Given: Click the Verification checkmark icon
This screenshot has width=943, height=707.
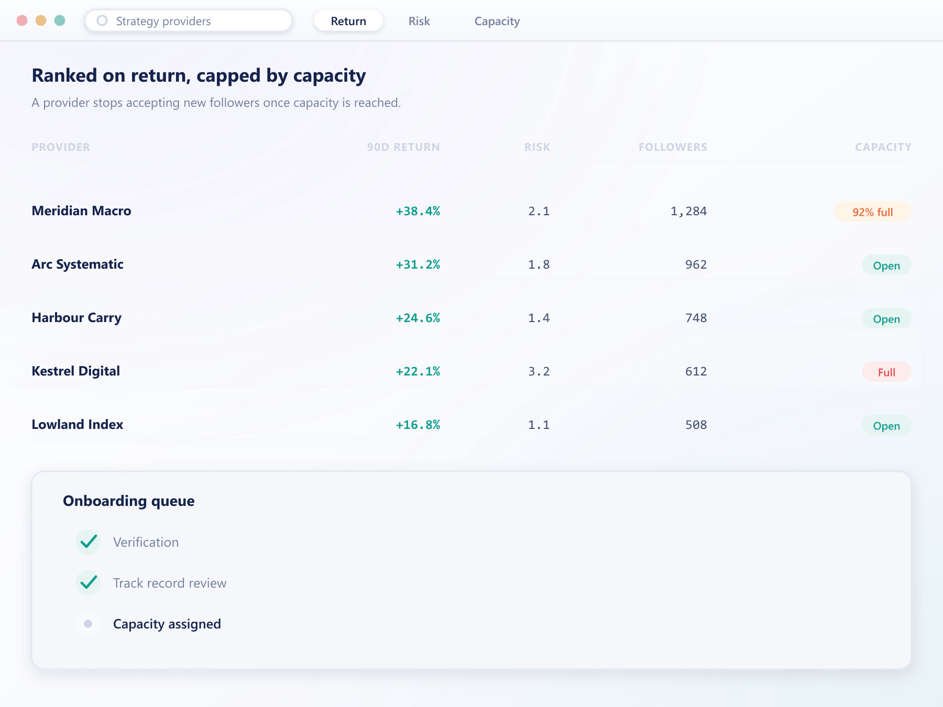Looking at the screenshot, I should pyautogui.click(x=88, y=542).
